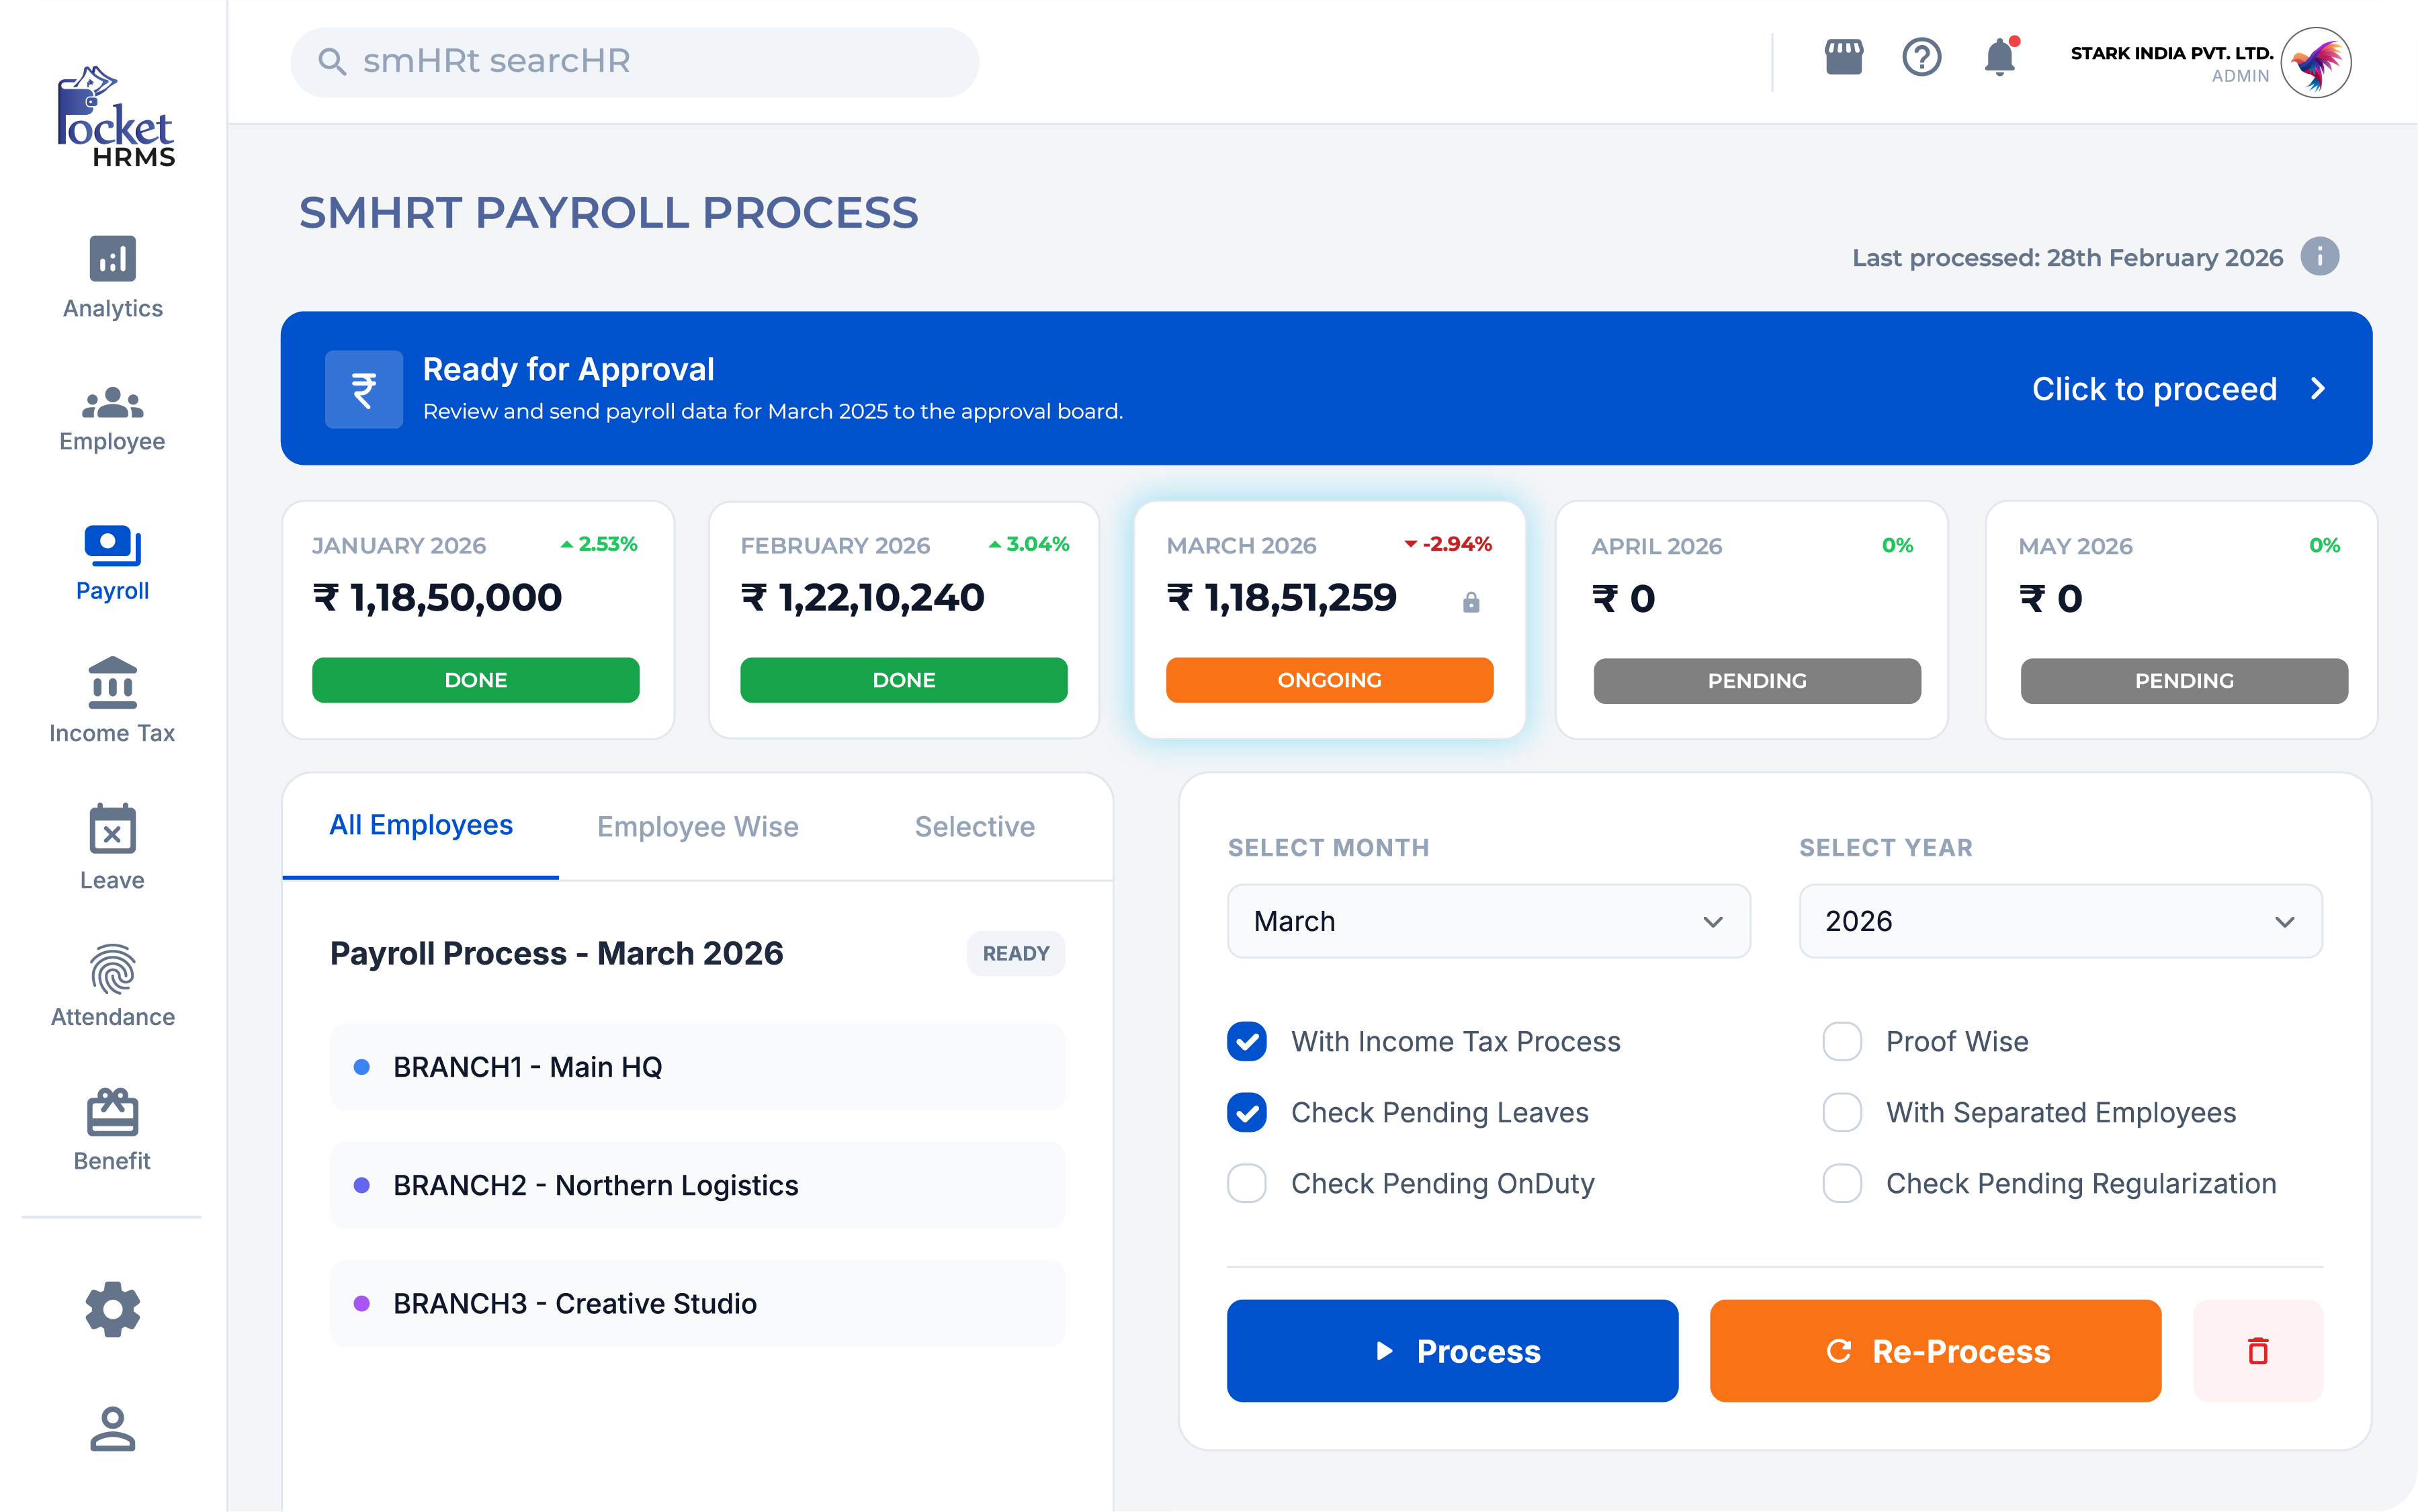Click the ₹ 1,18,50,000 amount
Screen dimensions: 2418x1512
[437, 598]
